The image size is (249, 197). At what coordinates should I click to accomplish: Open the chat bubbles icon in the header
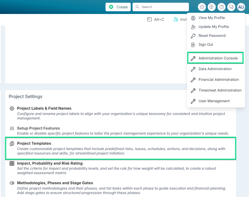click(231, 7)
